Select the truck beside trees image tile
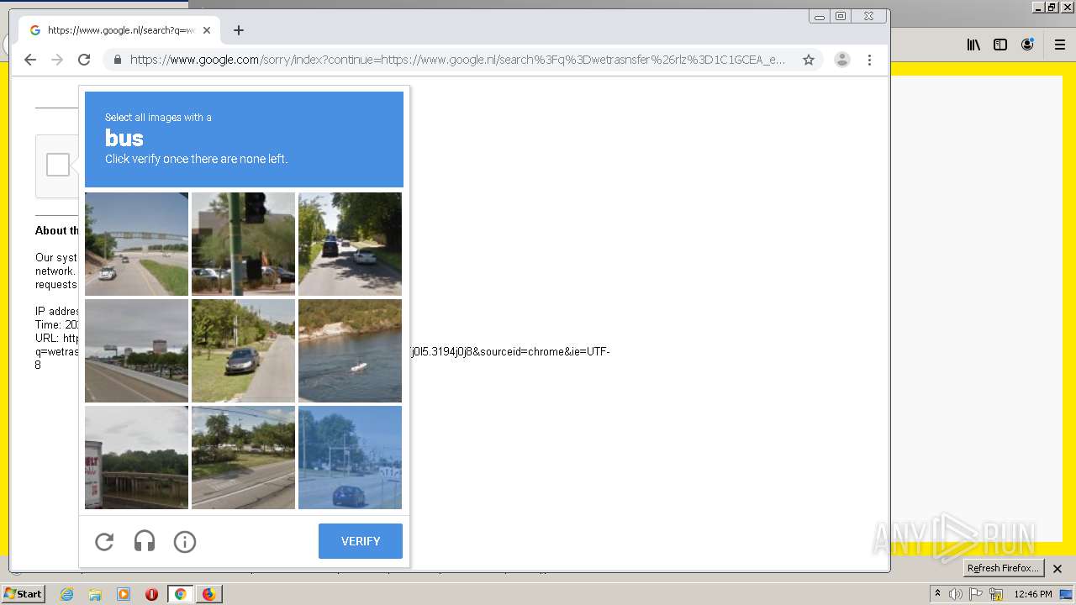The width and height of the screenshot is (1076, 605). coord(136,457)
